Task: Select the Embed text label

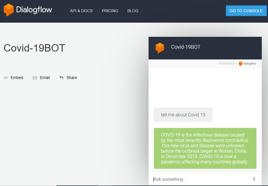Action: click(x=17, y=78)
